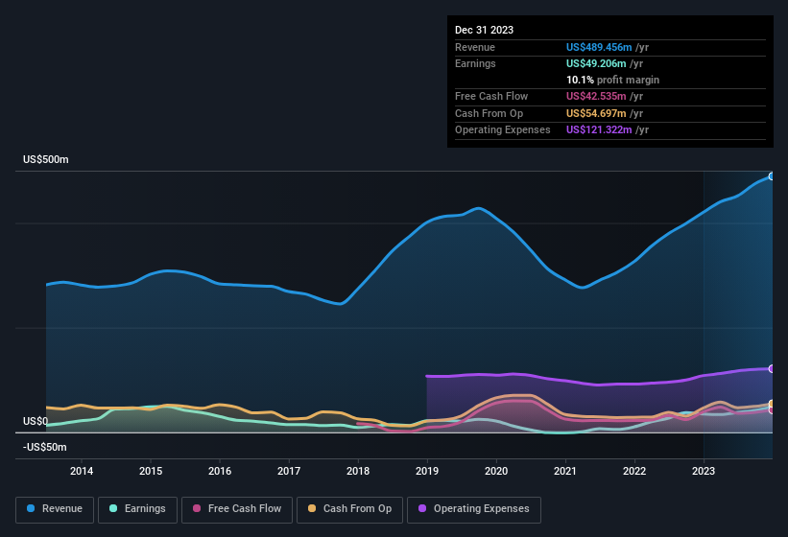This screenshot has height=537, width=788.
Task: Toggle Cash From Op series visibility
Action: click(356, 509)
